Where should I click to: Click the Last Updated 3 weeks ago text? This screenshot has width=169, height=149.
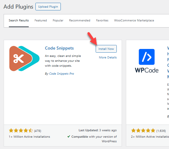click(98, 130)
